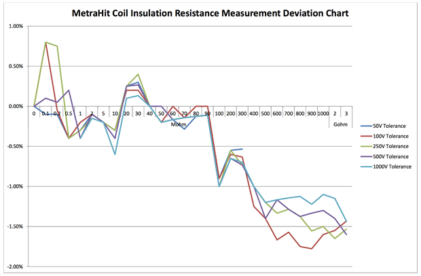Select the 0.50% y-axis label

click(16, 67)
